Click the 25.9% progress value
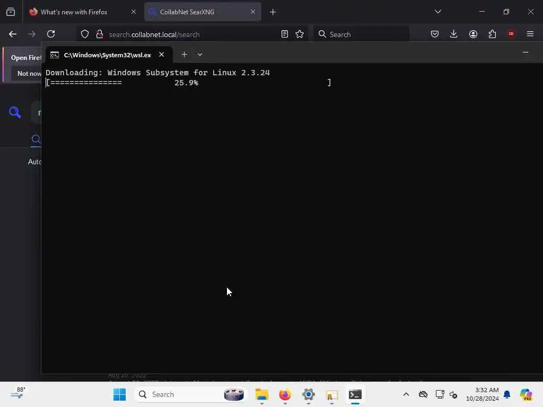 pyautogui.click(x=186, y=83)
